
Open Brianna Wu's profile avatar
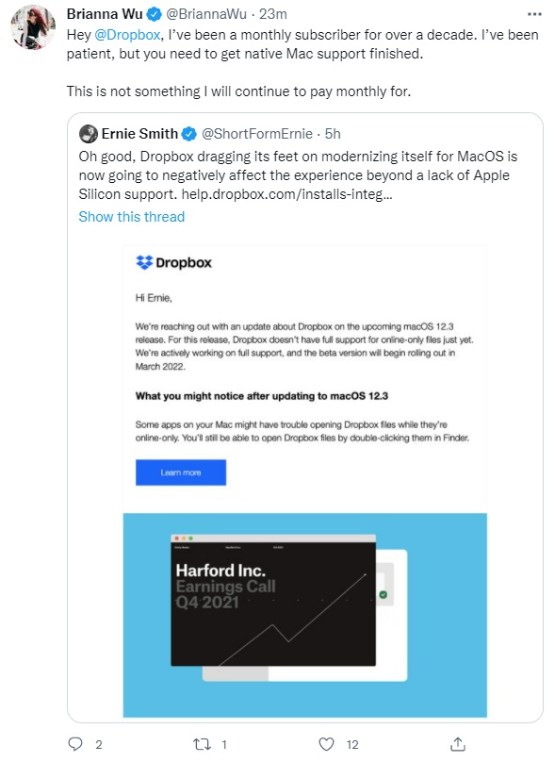(x=33, y=27)
